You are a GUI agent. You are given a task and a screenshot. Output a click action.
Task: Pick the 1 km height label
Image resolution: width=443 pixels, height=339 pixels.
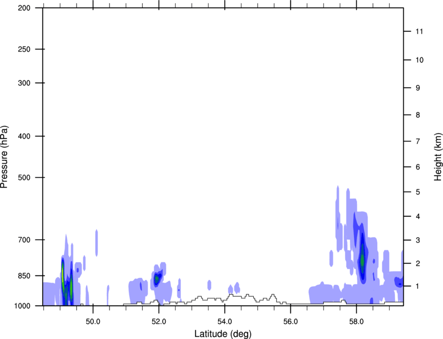pos(418,286)
